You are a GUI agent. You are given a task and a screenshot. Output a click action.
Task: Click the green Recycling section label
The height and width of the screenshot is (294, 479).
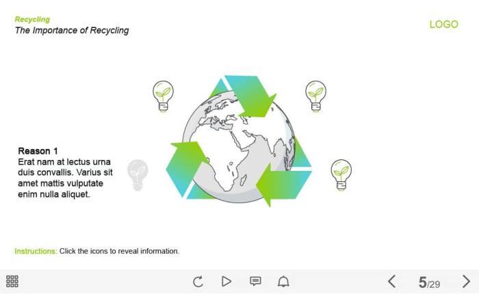pyautogui.click(x=32, y=19)
